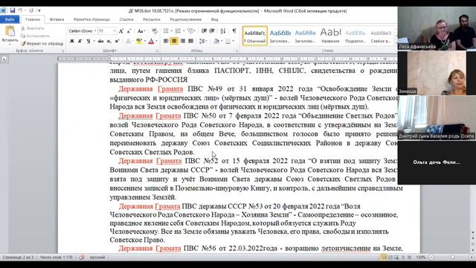
Task: Click the Increase Indent icon
Action: 212,31
